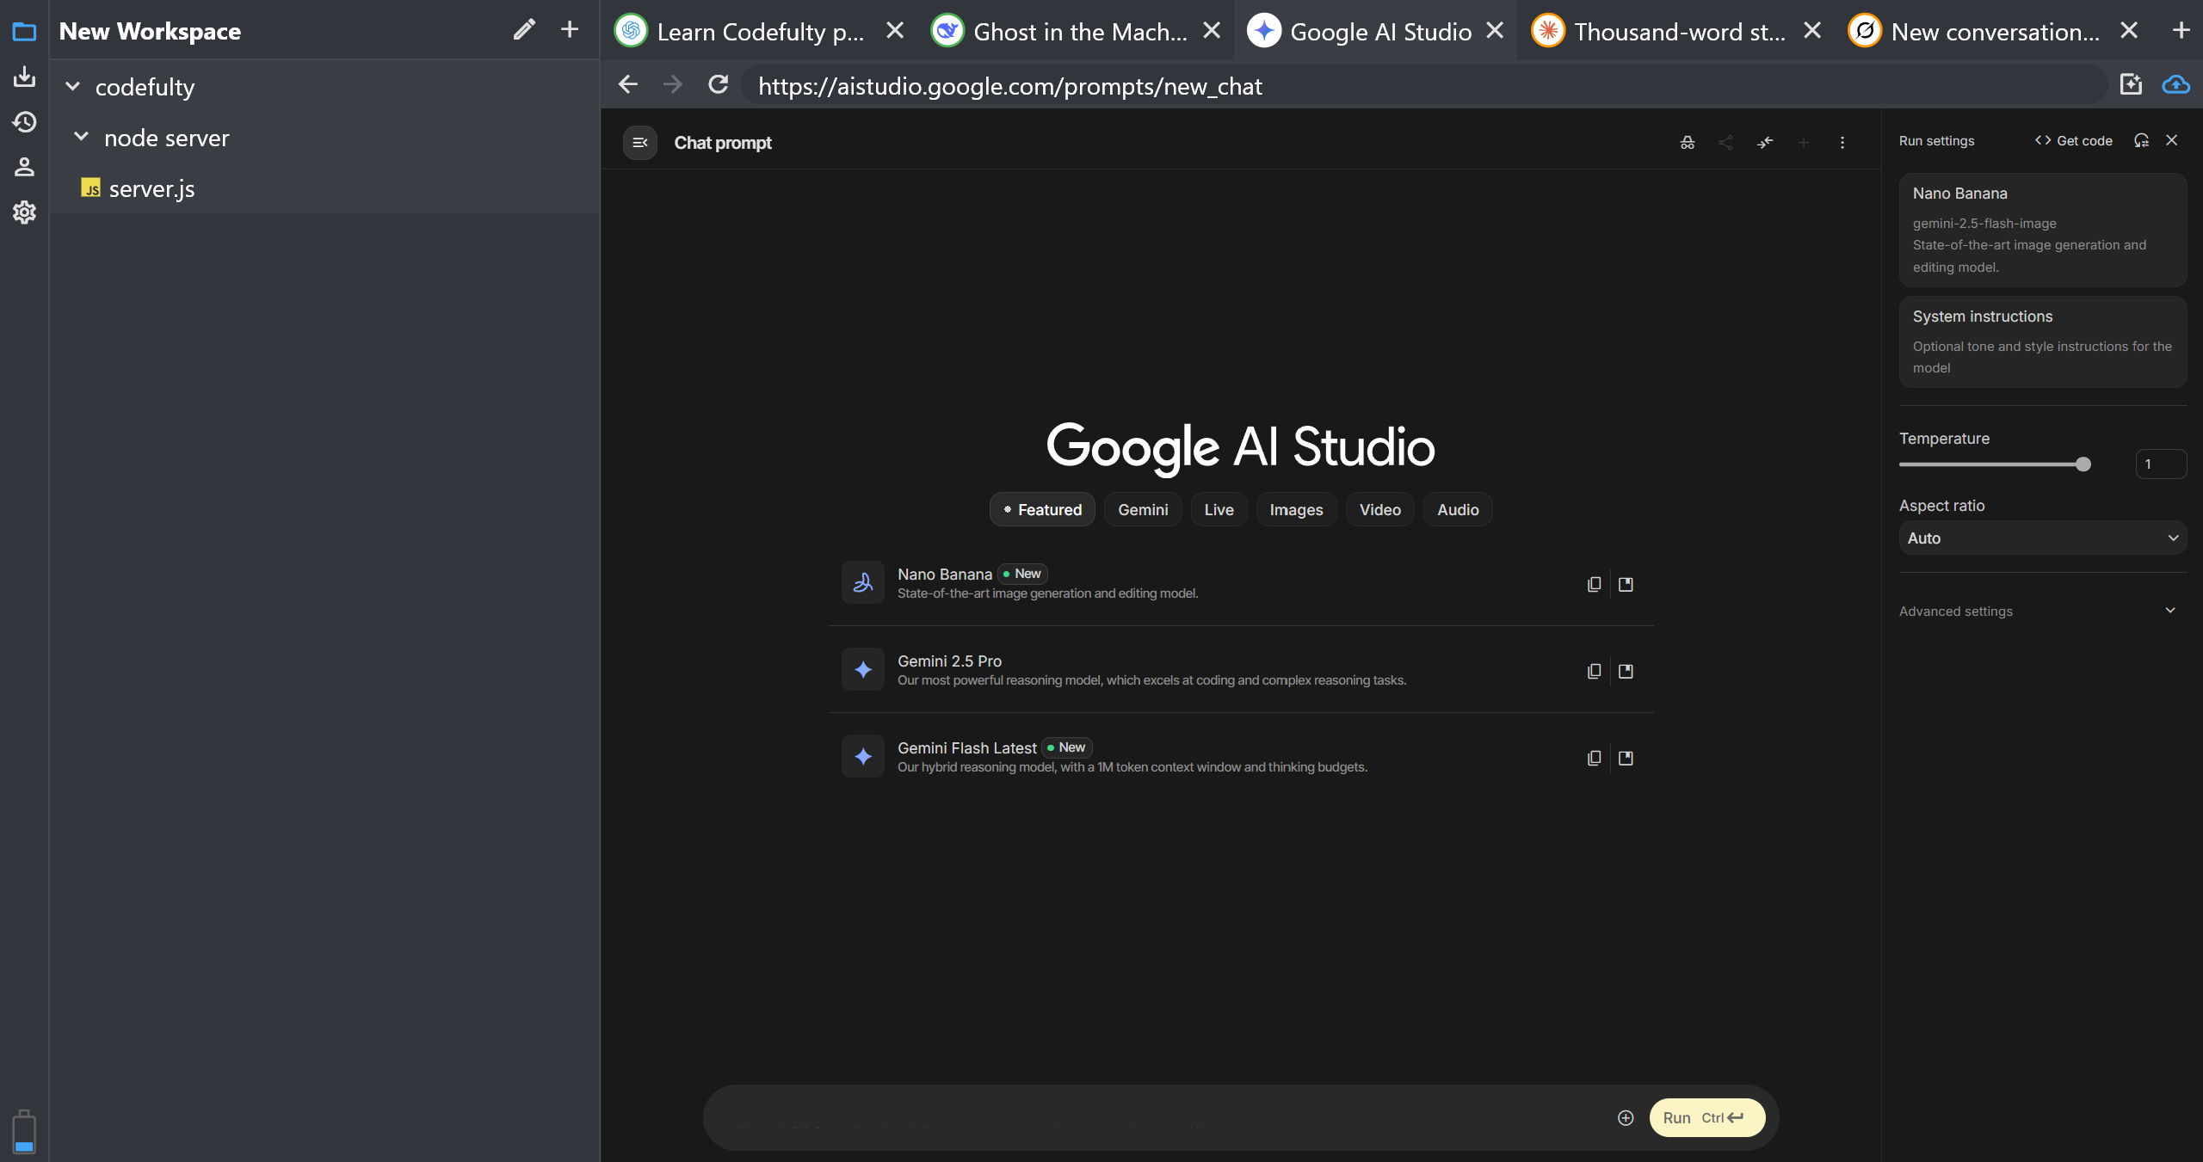The width and height of the screenshot is (2203, 1162).
Task: Open the download icon in left sidebar
Action: click(x=24, y=77)
